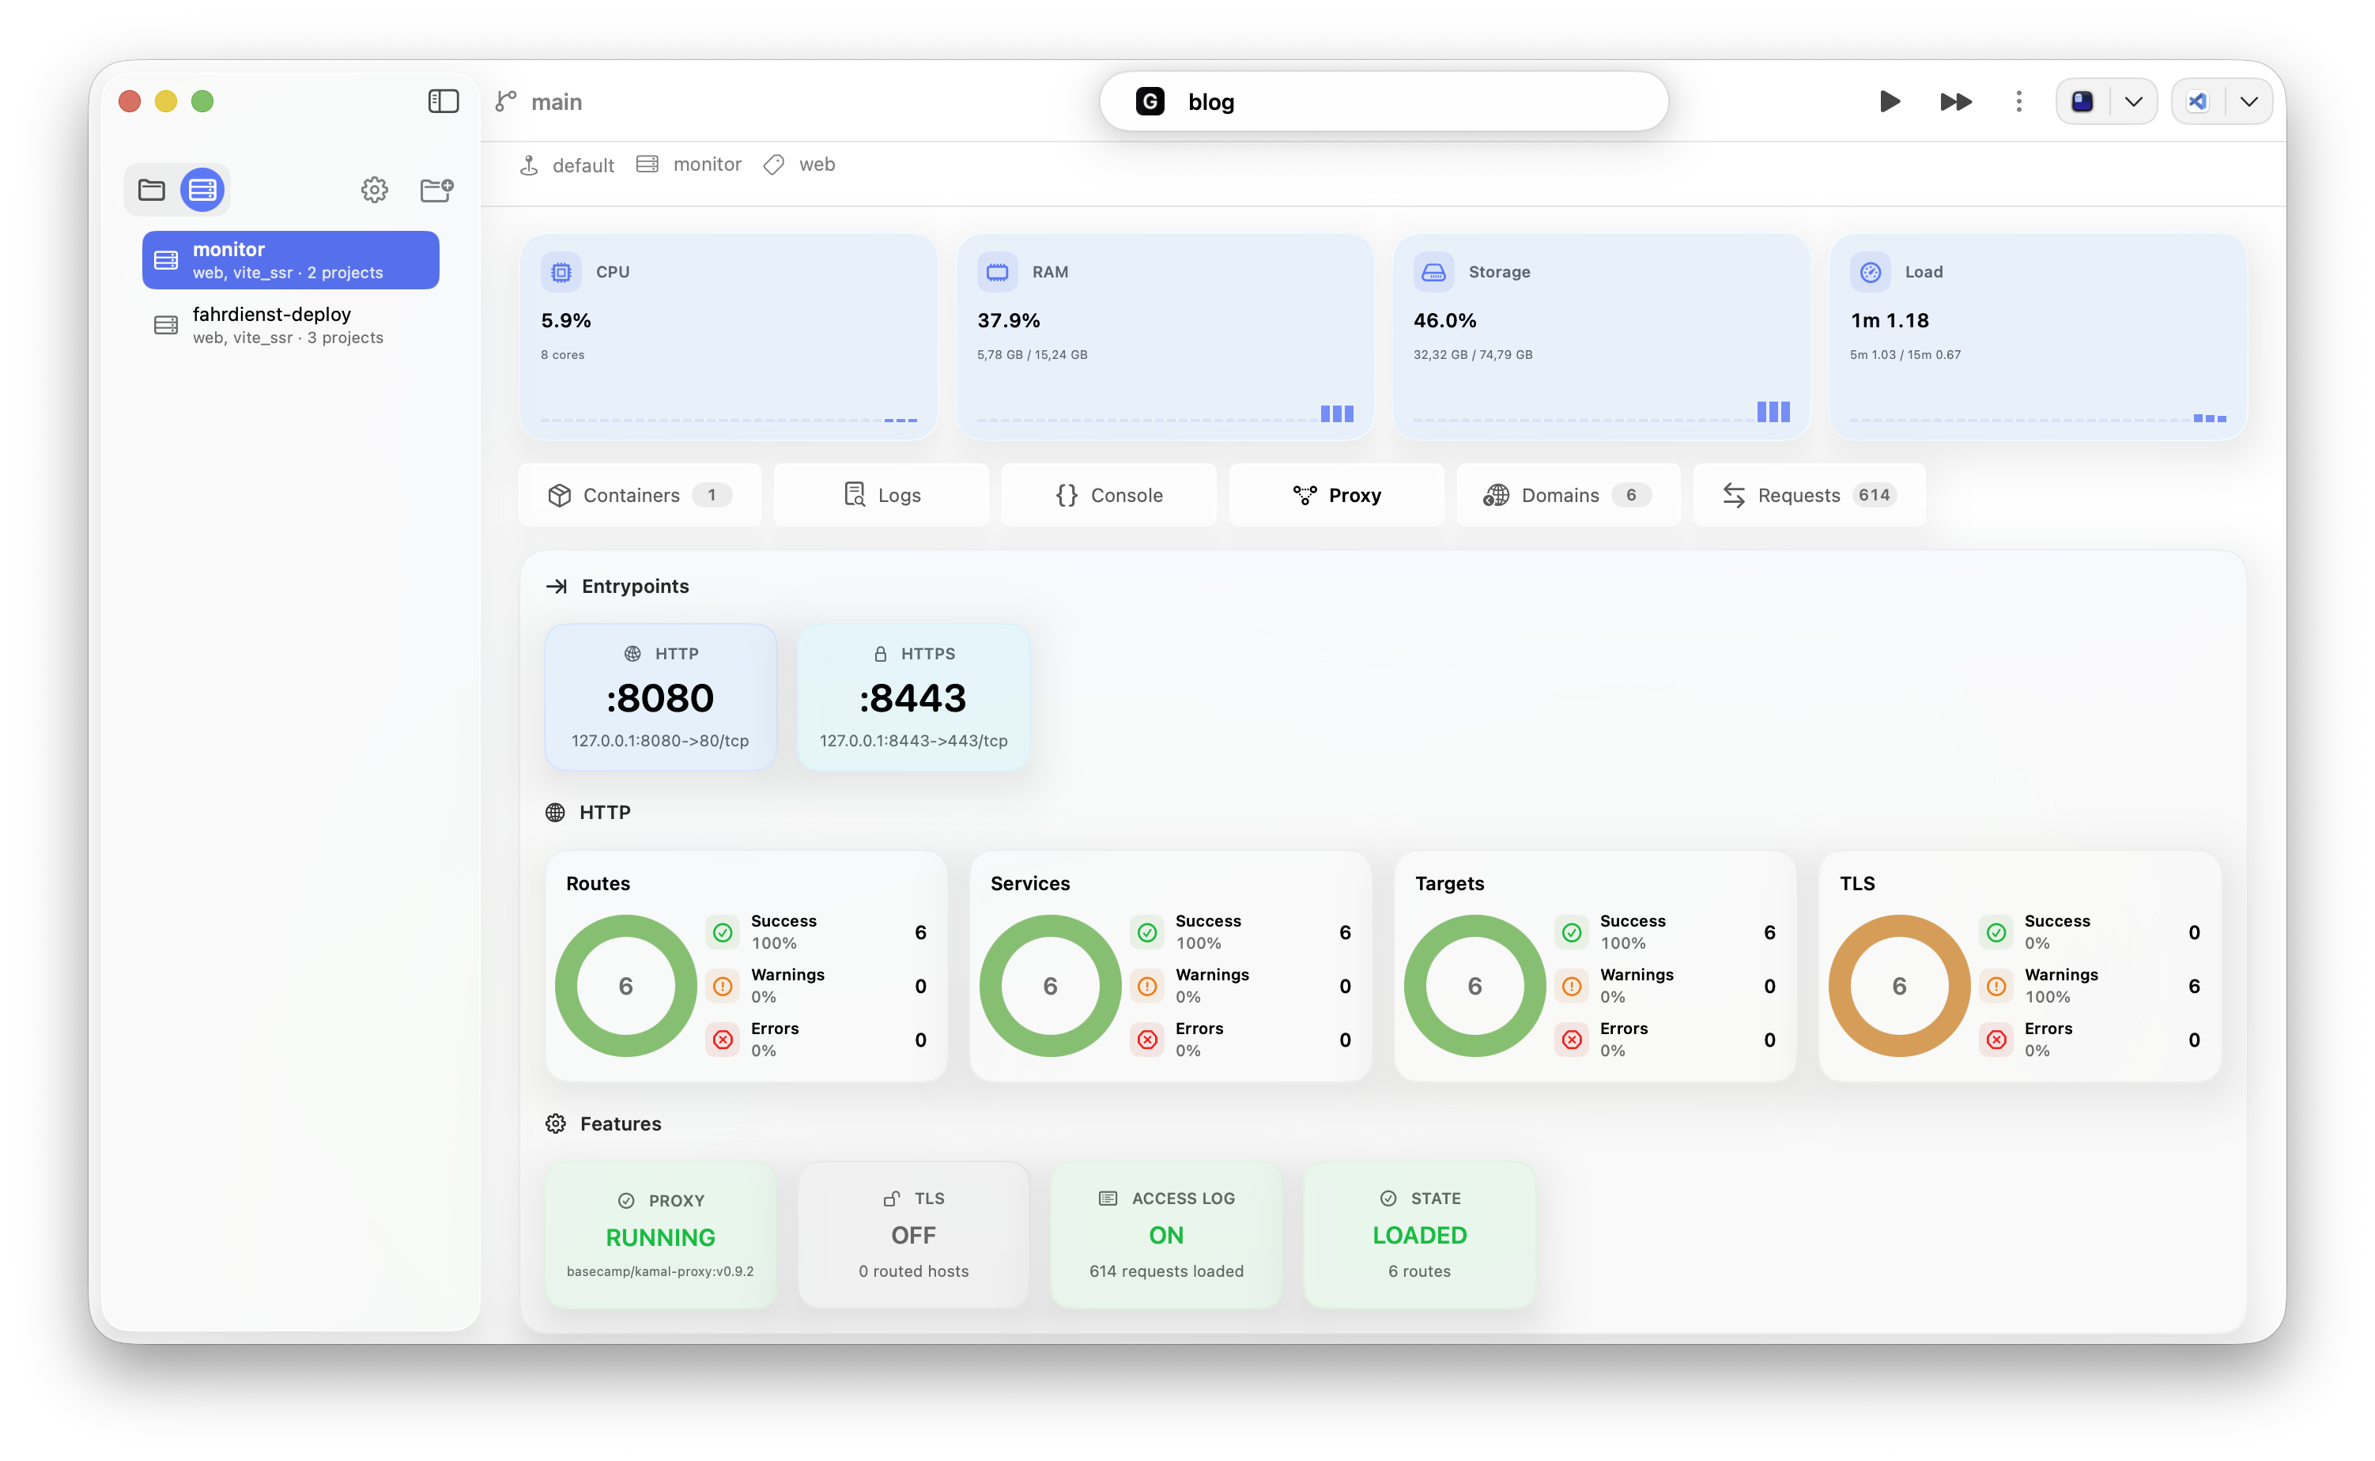Screen dimensions: 2375x1461
Task: Click the Routes Success check icon
Action: (x=723, y=932)
